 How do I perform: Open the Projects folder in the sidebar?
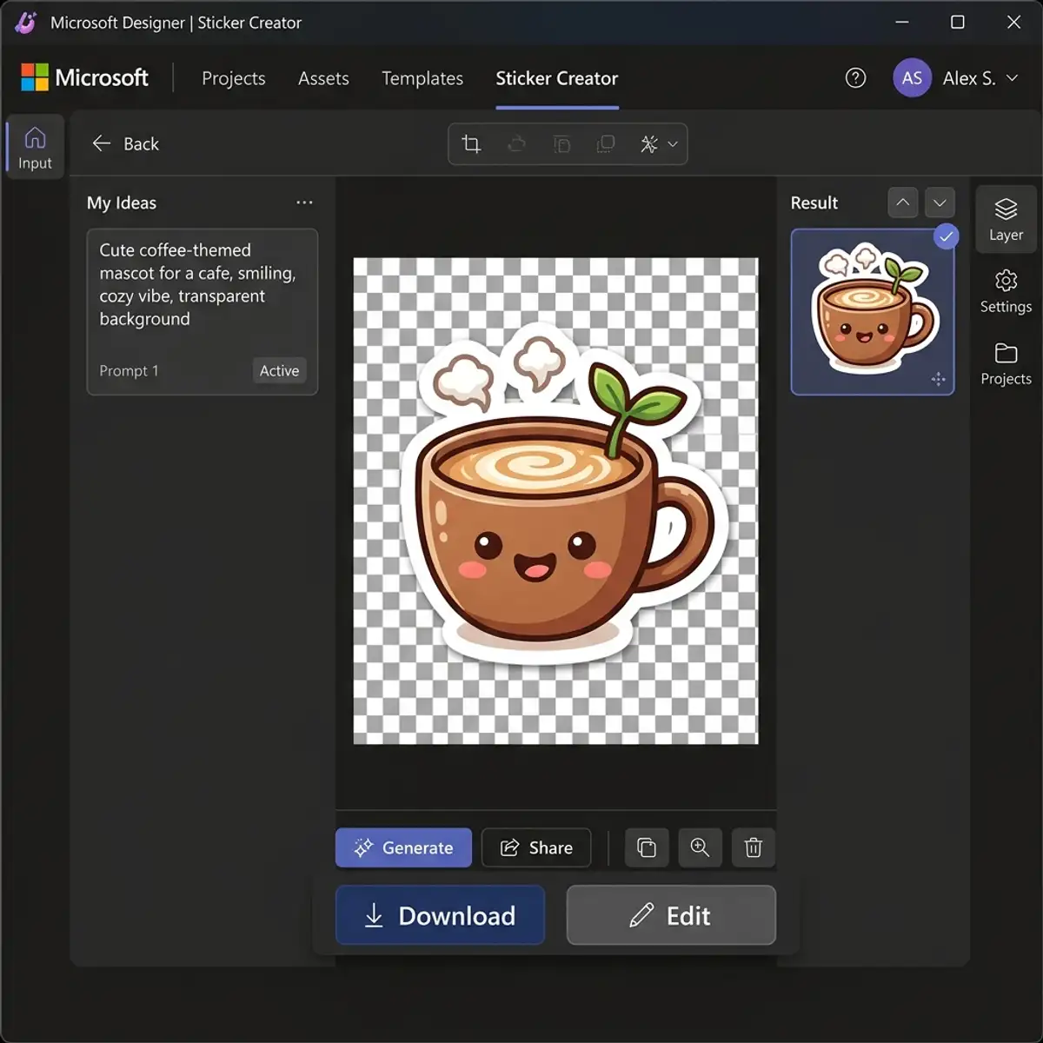coord(1006,363)
